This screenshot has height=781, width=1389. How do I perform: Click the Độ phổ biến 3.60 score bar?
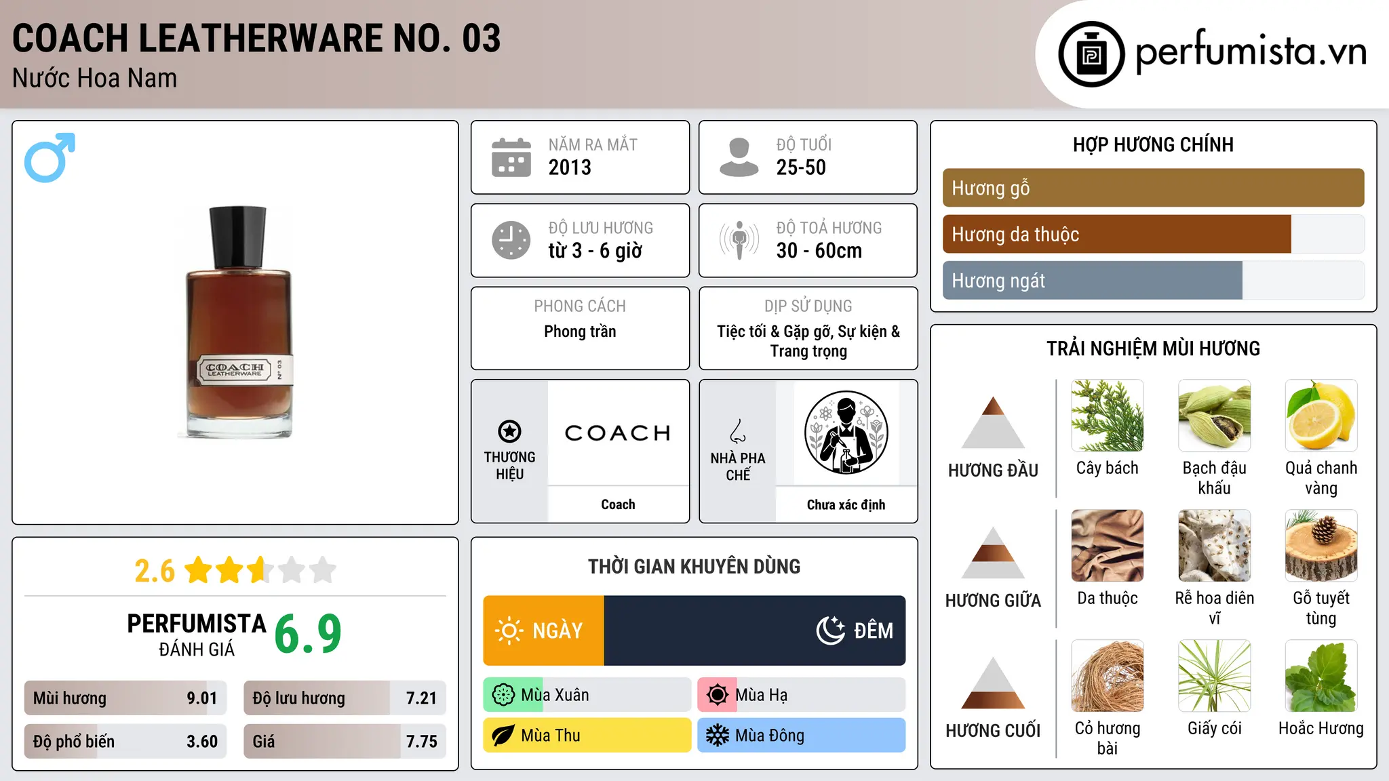click(x=125, y=742)
